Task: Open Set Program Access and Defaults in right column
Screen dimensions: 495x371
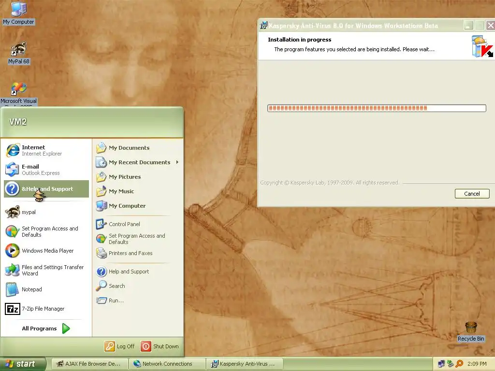Action: 138,239
